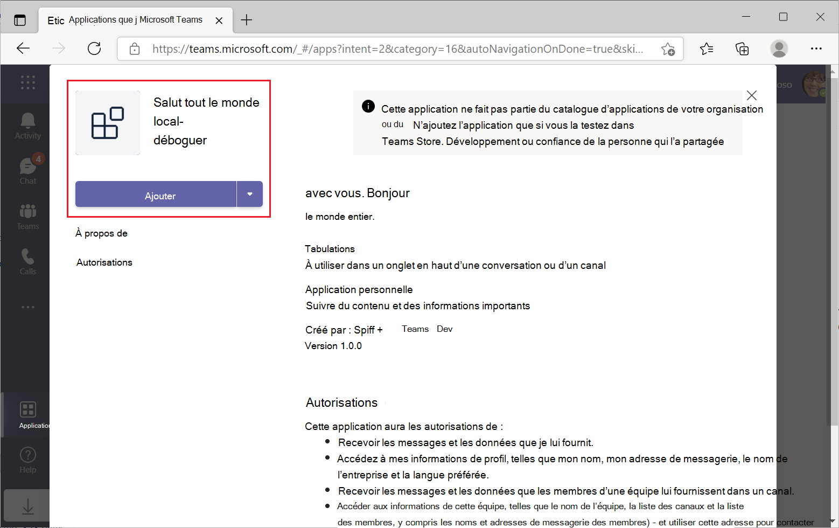This screenshot has height=528, width=839.
Task: Click the Application personnelle label
Action: pyautogui.click(x=359, y=289)
